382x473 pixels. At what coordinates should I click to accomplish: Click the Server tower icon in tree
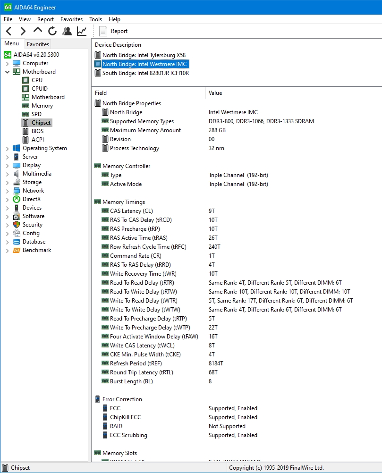tap(17, 157)
